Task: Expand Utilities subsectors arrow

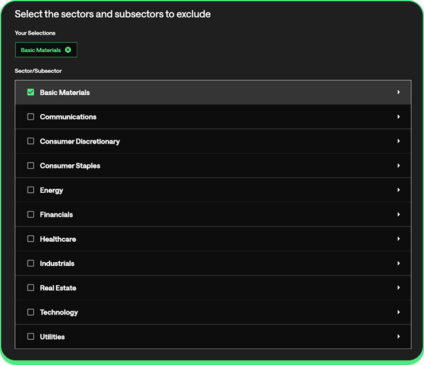Action: [x=399, y=336]
